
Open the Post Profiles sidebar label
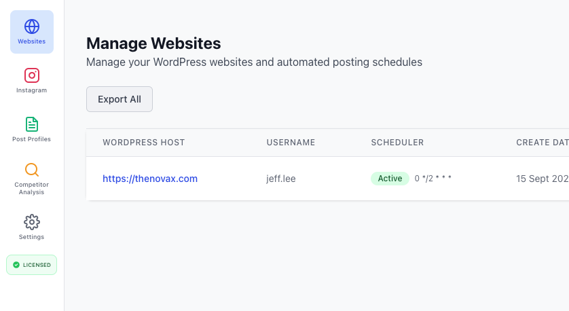[x=32, y=139]
